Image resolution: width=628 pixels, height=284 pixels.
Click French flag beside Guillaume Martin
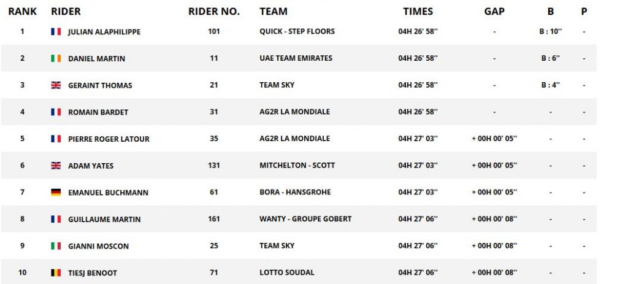(x=56, y=219)
